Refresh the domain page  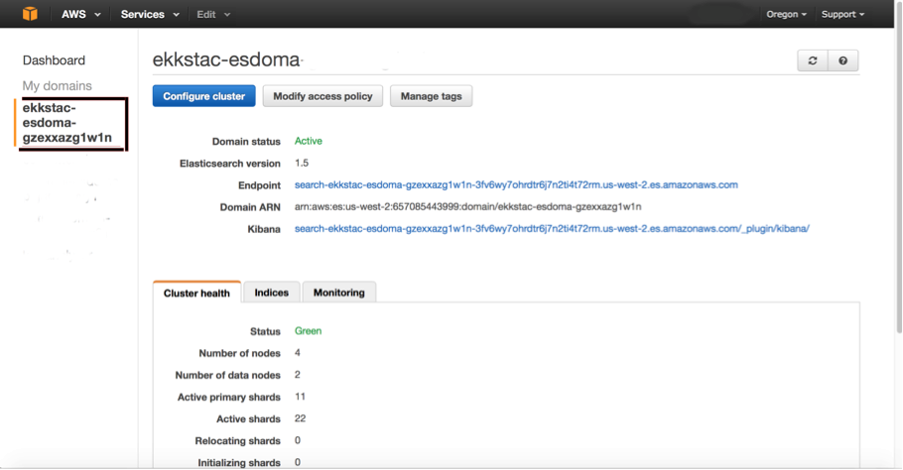point(813,60)
